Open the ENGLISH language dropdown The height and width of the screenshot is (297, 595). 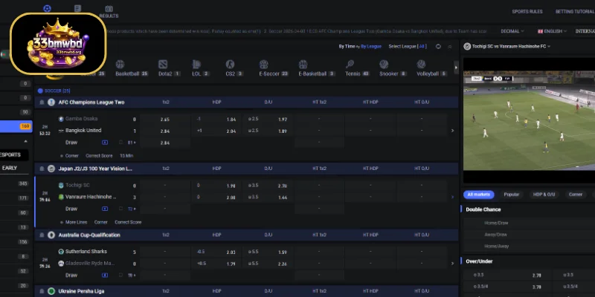point(552,31)
